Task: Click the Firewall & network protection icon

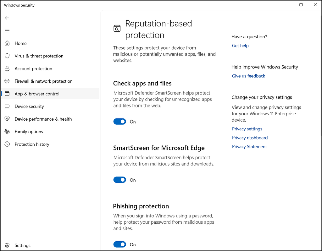Action: 7,81
